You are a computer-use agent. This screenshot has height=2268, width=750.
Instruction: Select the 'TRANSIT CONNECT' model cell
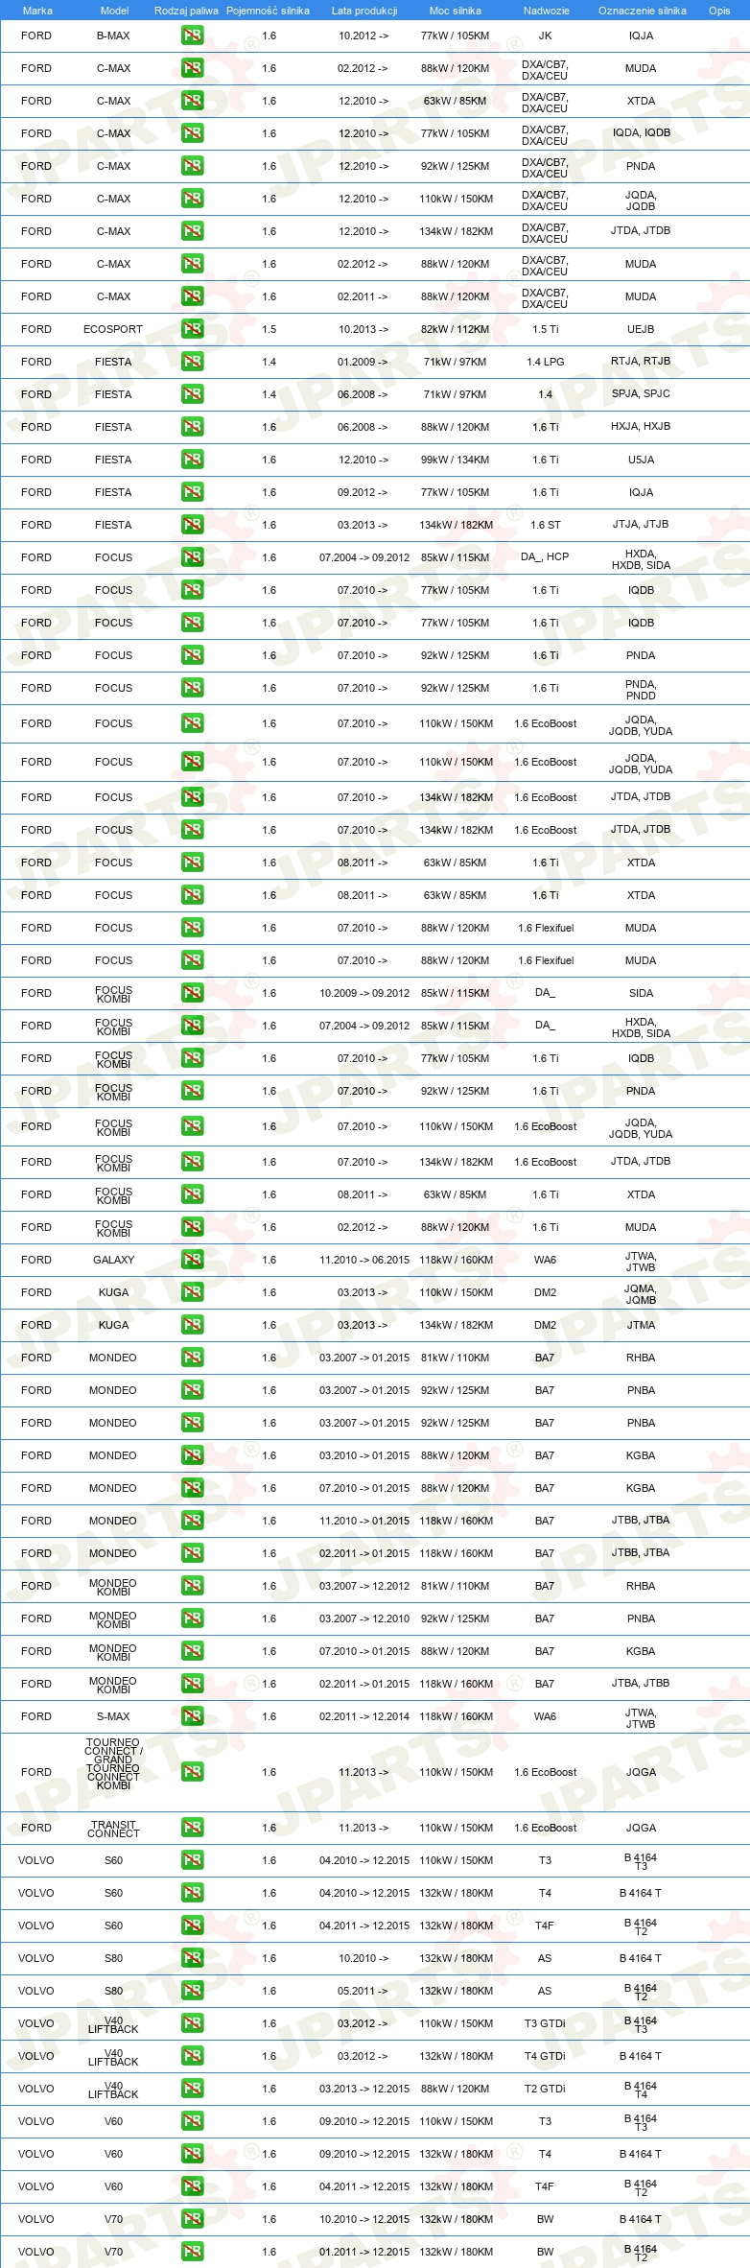click(x=113, y=1829)
